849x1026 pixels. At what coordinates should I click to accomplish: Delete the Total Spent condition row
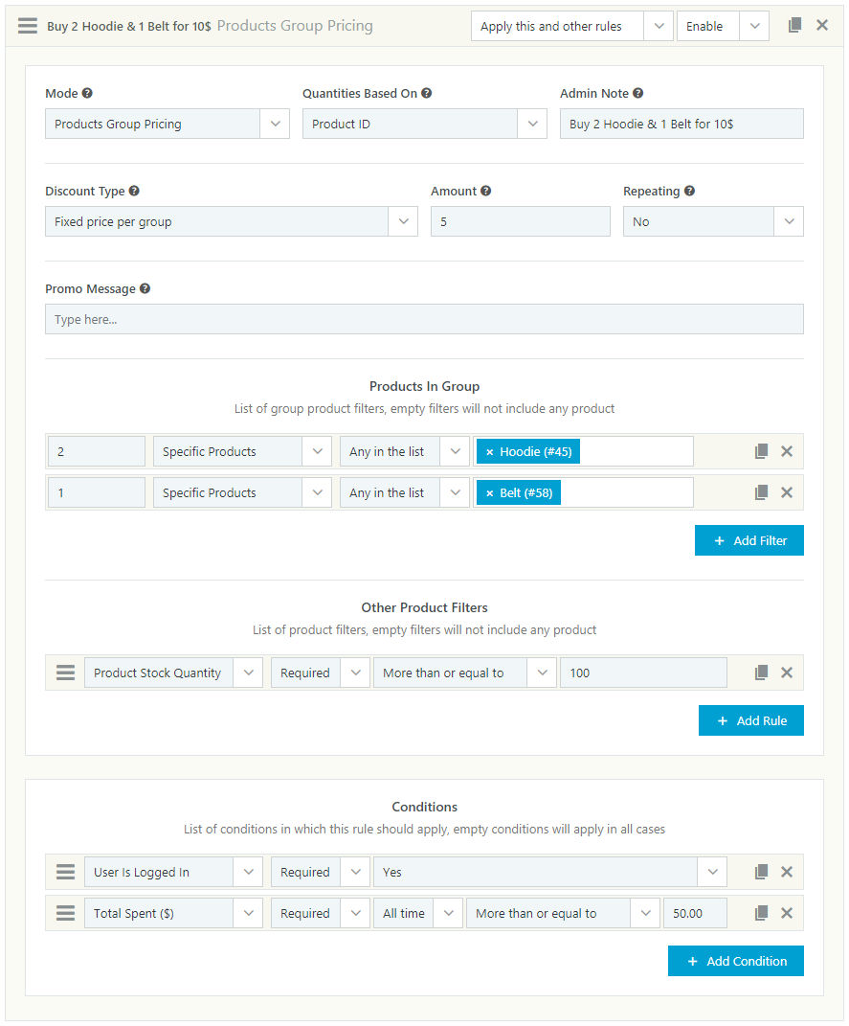click(787, 913)
